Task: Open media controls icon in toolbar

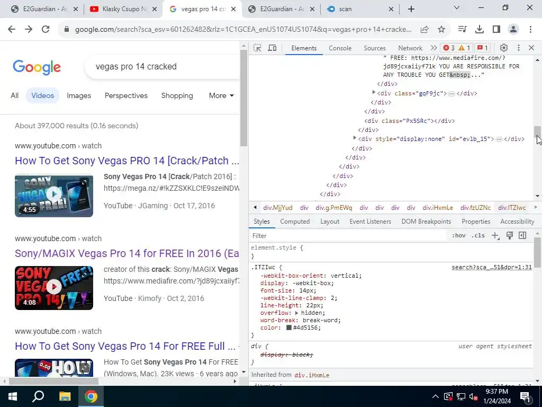Action: (462, 30)
